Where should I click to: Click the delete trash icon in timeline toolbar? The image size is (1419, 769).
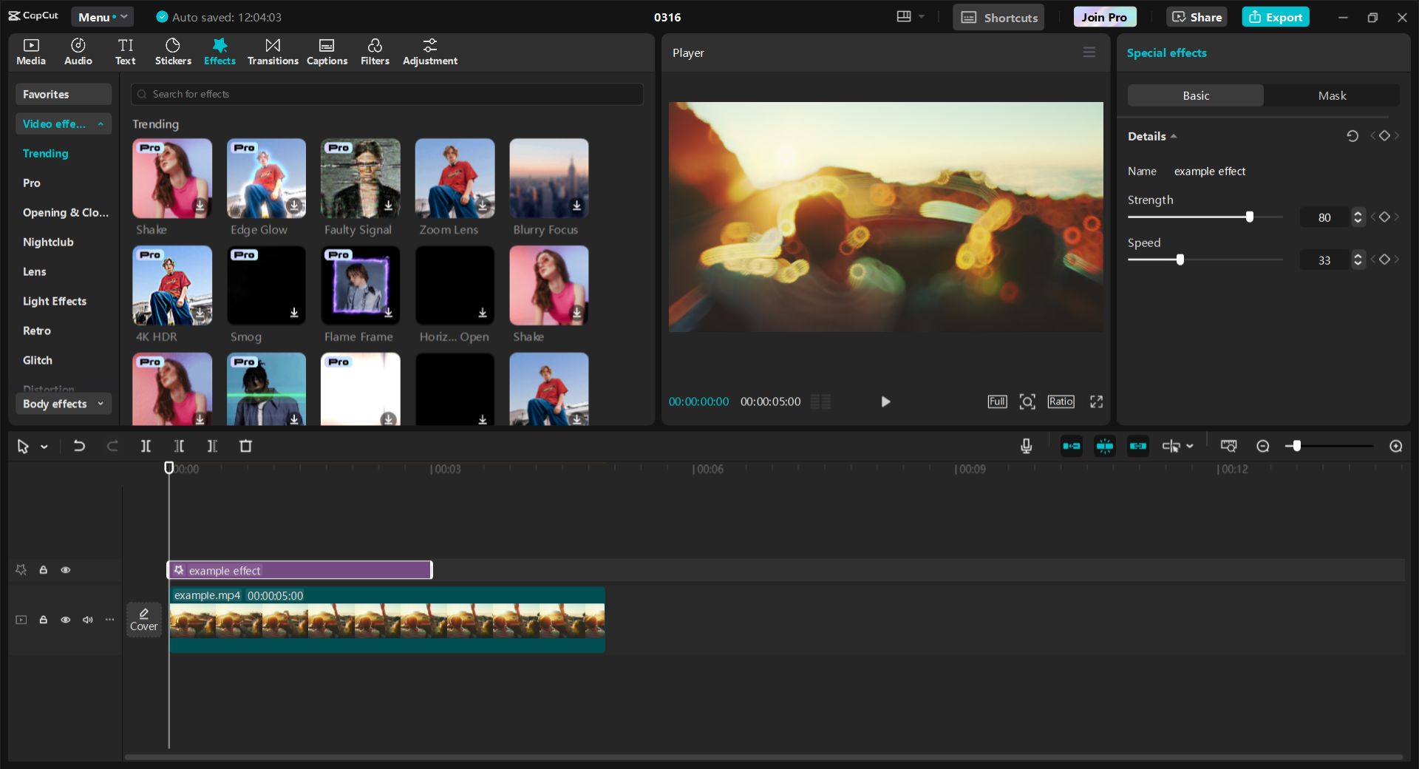pos(246,446)
